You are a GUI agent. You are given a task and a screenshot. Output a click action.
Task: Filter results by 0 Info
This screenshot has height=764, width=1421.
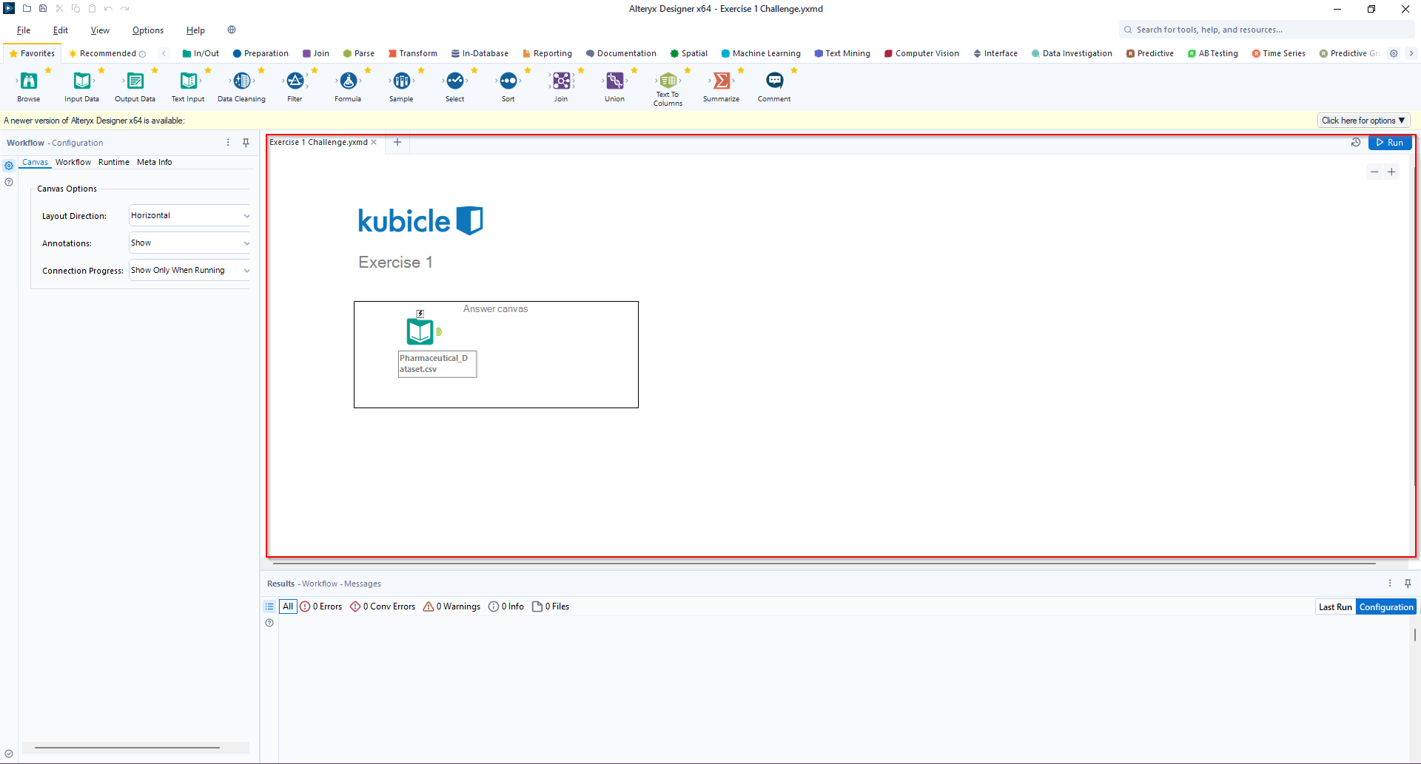pos(506,606)
